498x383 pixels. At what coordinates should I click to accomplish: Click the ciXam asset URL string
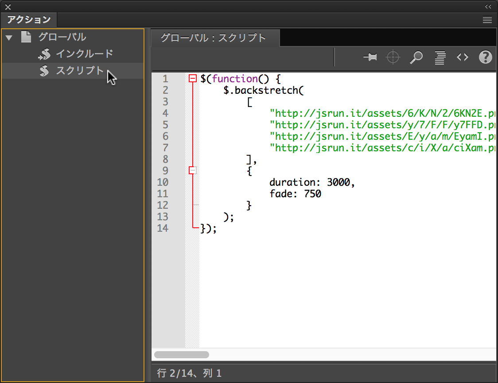[x=382, y=147]
